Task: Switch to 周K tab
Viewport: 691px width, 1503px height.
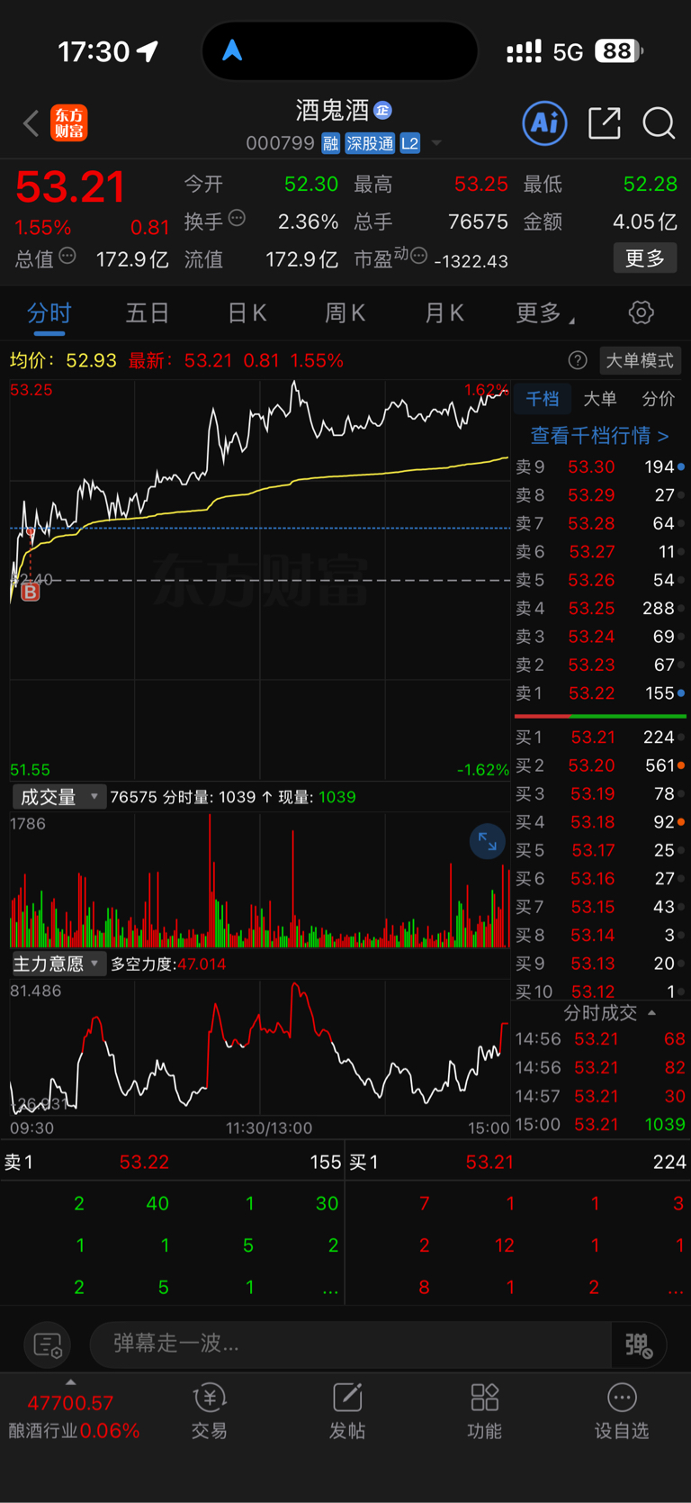Action: click(345, 312)
